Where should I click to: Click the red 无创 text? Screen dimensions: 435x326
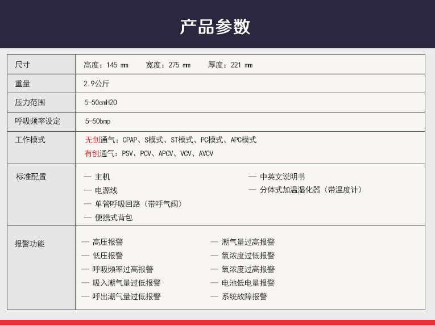tap(92, 140)
